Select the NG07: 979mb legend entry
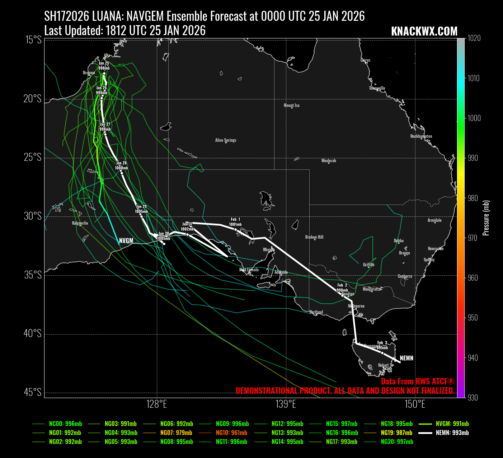 pyautogui.click(x=176, y=433)
